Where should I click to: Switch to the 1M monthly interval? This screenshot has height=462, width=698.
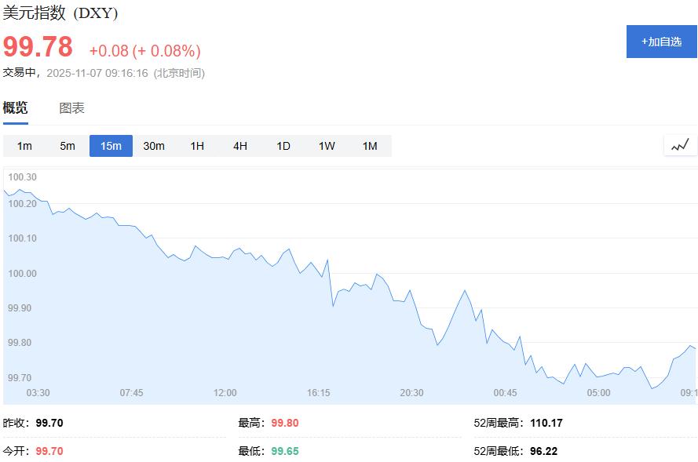(x=370, y=145)
